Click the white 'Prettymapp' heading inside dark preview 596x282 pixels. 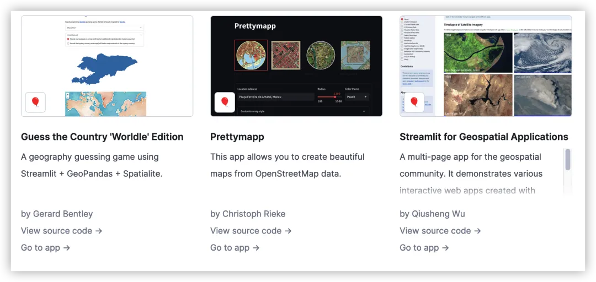point(255,26)
